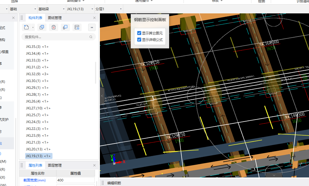Toggle 显示其它图元 checkbox
Image resolution: width=309 pixels, height=186 pixels.
[x=139, y=33]
